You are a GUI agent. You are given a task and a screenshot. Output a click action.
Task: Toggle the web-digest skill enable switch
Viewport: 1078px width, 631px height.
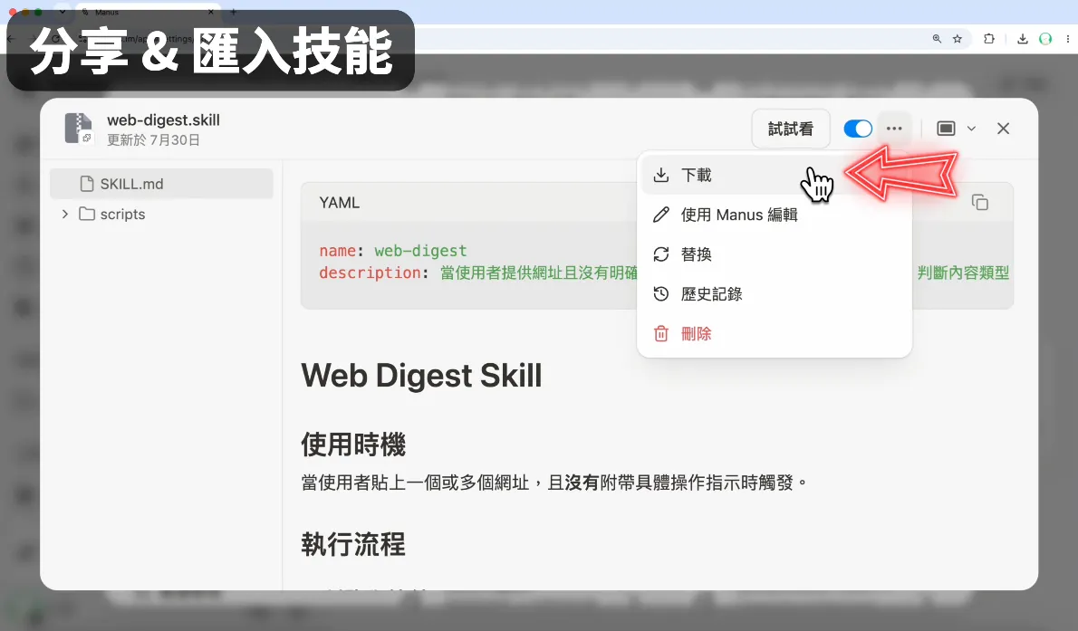pos(858,129)
